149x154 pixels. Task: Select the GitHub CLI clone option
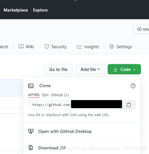60,95
